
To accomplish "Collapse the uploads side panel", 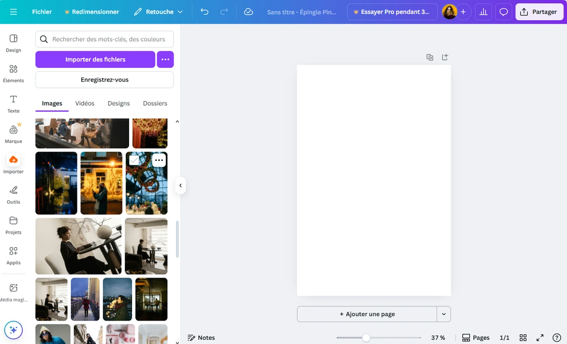I will pyautogui.click(x=180, y=185).
